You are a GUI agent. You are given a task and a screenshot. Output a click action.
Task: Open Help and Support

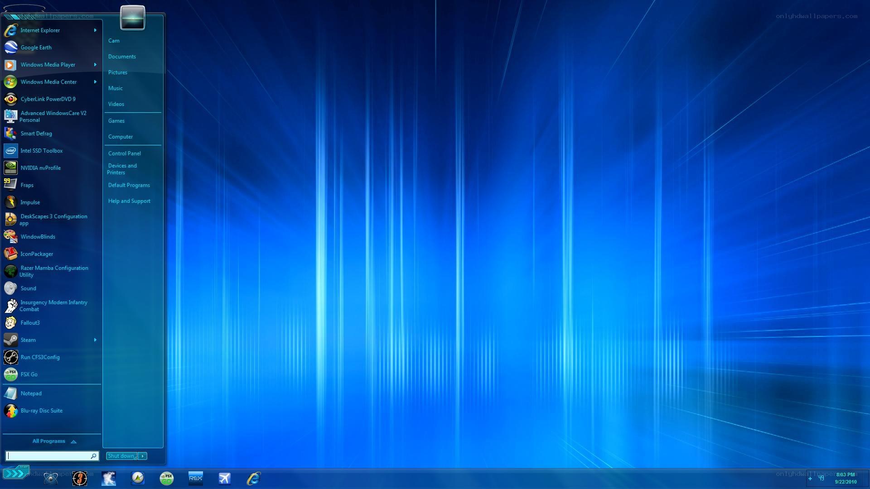[x=129, y=201]
